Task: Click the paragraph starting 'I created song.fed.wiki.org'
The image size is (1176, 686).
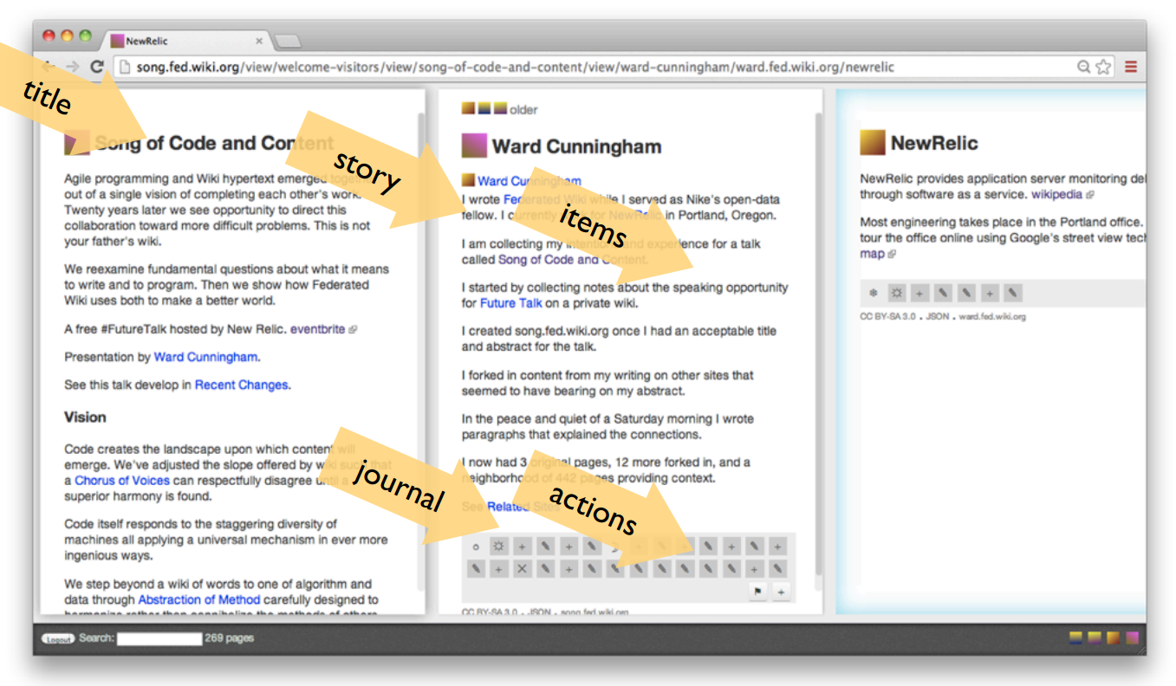Action: [619, 339]
